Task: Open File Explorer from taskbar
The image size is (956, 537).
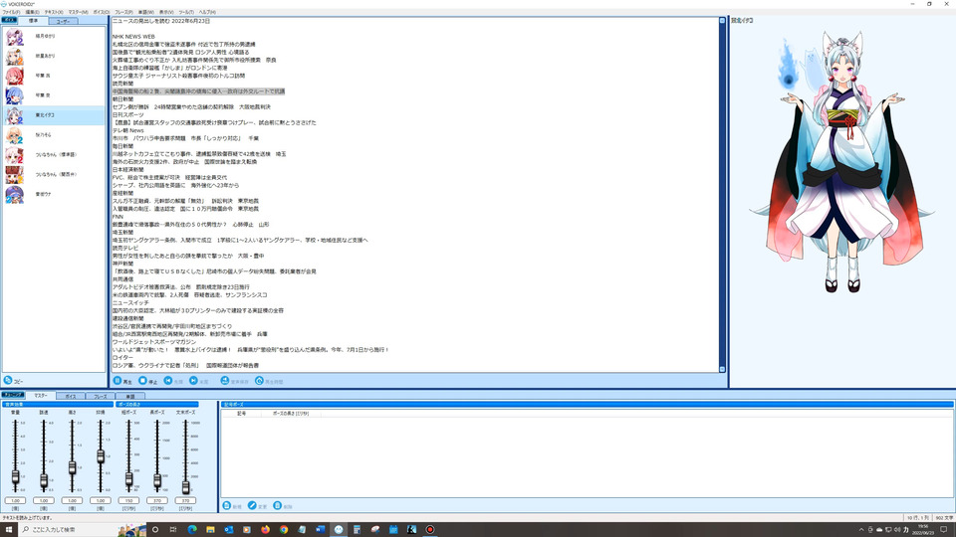Action: [x=210, y=529]
